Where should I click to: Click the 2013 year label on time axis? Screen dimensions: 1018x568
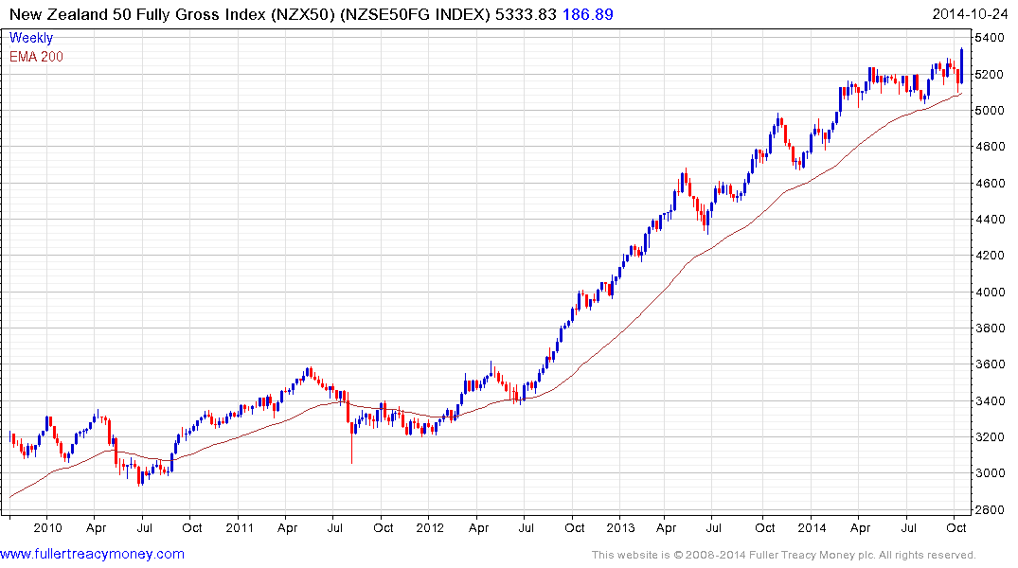(x=620, y=527)
